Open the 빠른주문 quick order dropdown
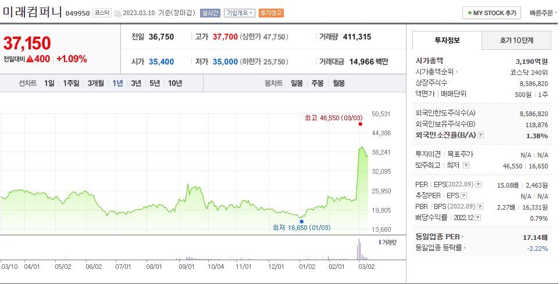 (543, 13)
